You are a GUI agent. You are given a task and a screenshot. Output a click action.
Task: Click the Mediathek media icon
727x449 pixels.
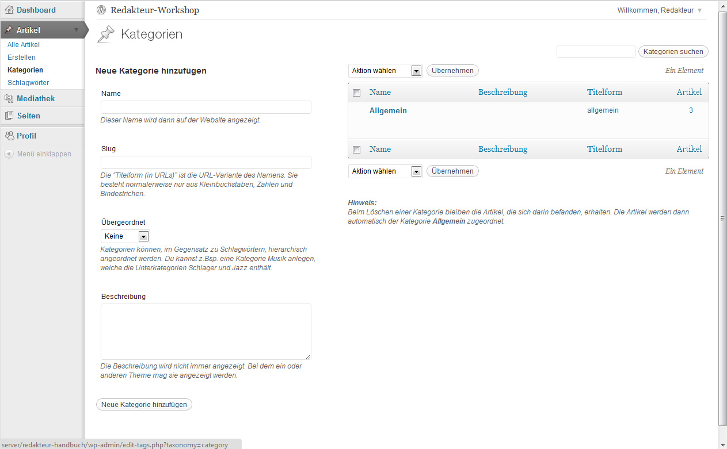pyautogui.click(x=9, y=99)
